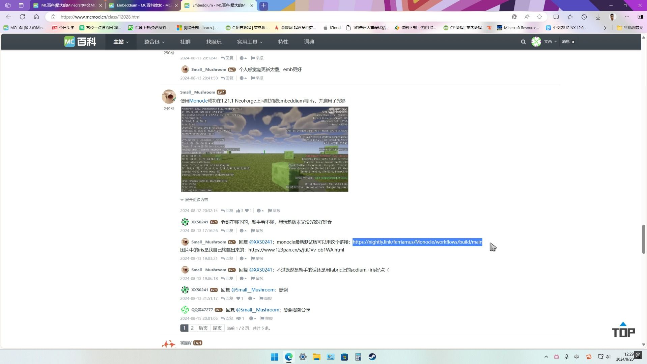The height and width of the screenshot is (364, 647).
Task: Open downloads icon
Action: tap(598, 17)
